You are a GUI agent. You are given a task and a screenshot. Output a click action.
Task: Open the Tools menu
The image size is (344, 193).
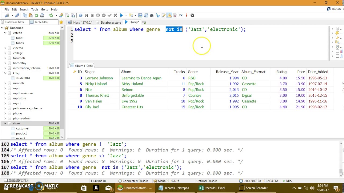tap(35, 9)
